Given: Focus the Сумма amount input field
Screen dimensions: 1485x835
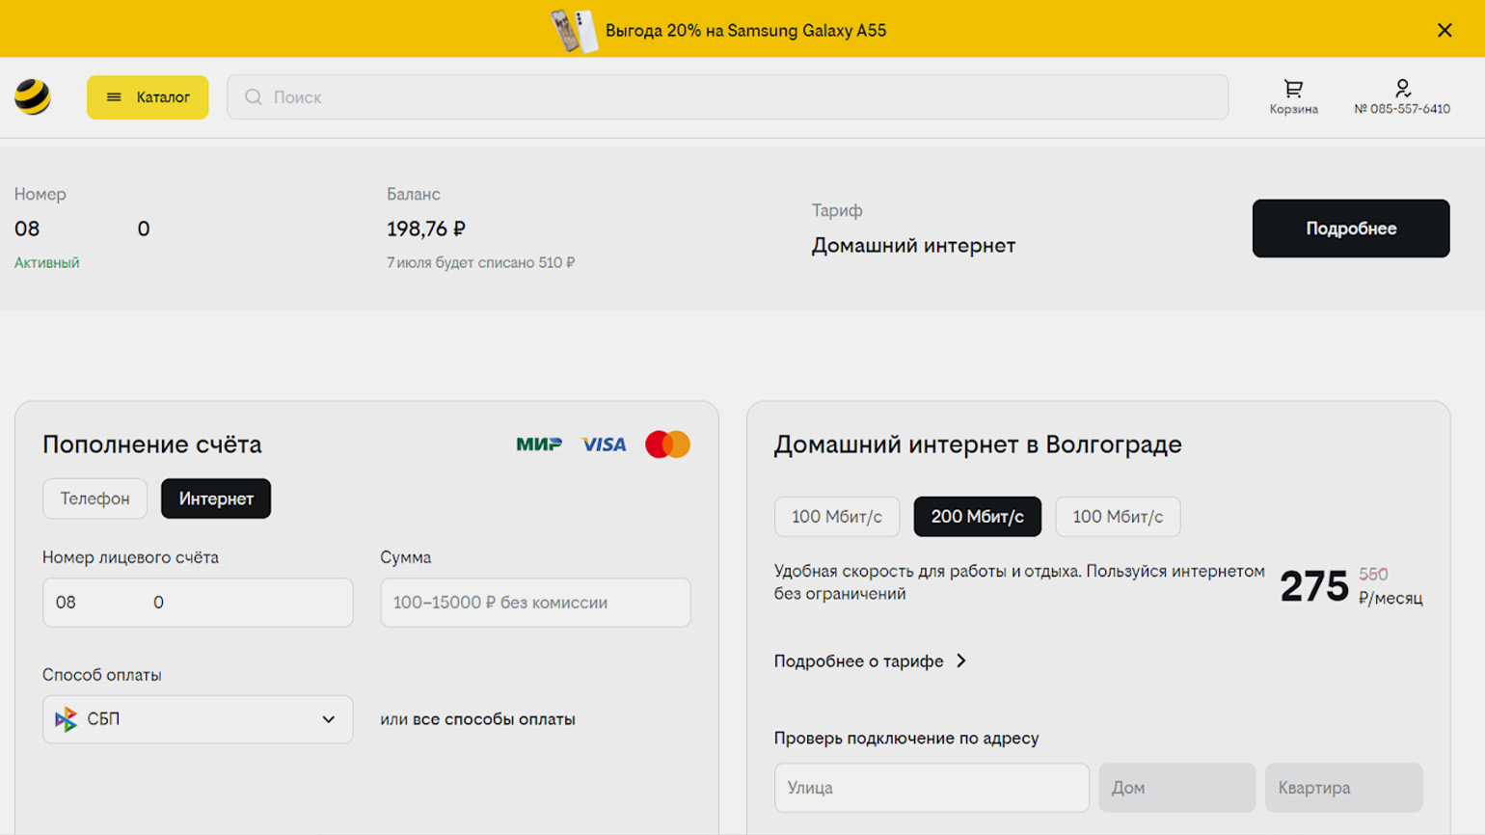Looking at the screenshot, I should [535, 603].
